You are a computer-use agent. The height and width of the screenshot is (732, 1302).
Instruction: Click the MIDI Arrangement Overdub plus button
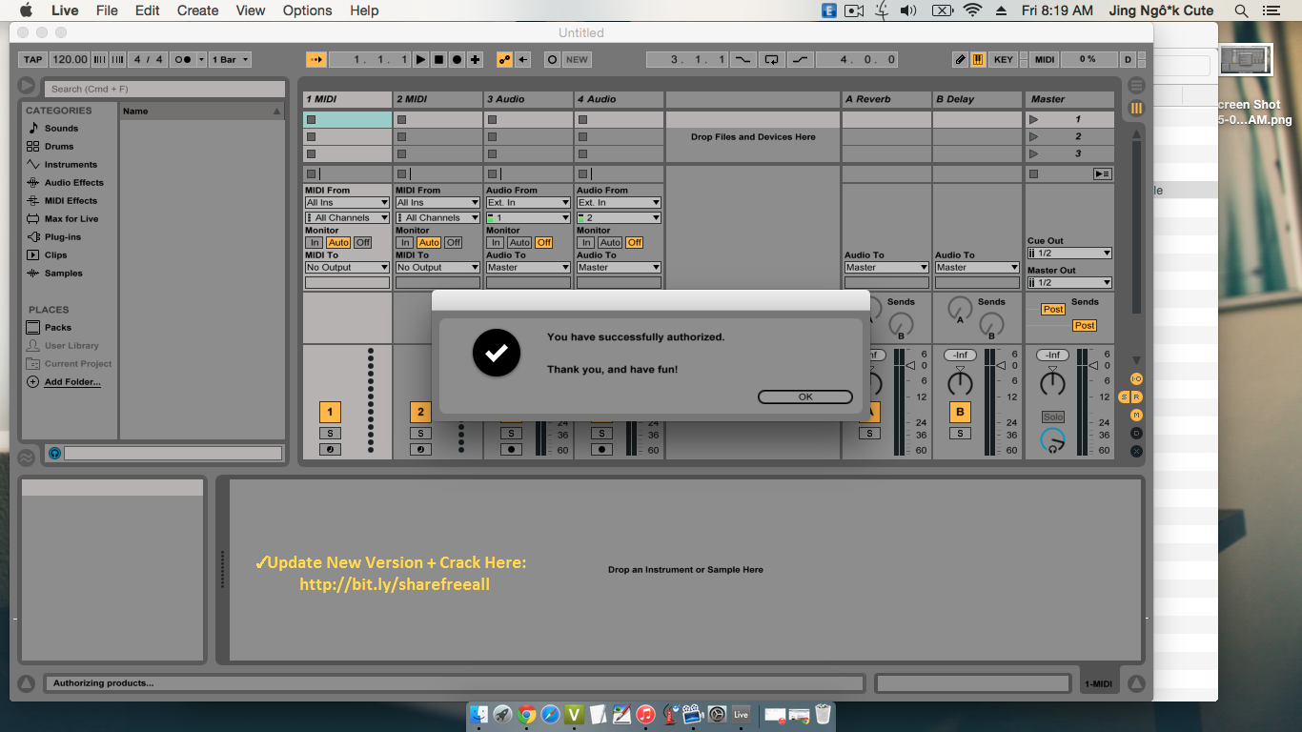point(476,59)
